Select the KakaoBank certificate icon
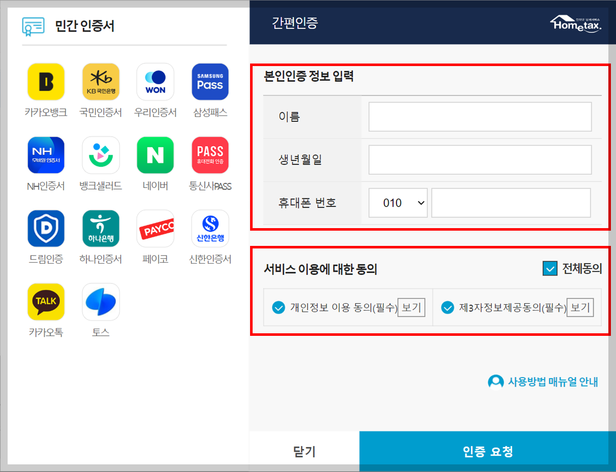Image resolution: width=616 pixels, height=472 pixels. pos(46,82)
